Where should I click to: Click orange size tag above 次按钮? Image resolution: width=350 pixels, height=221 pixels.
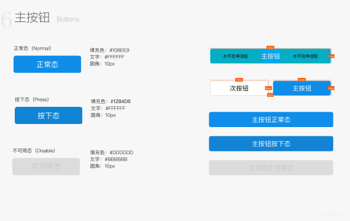pos(239,80)
